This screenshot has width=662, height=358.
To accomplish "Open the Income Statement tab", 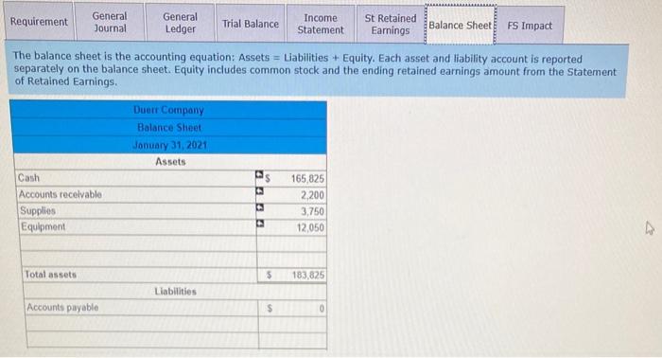I will (x=321, y=24).
